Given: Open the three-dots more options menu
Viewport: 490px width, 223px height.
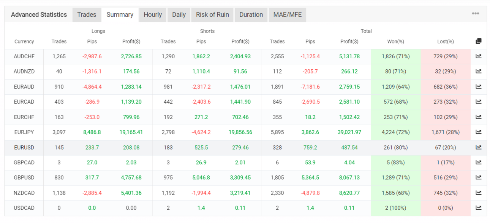Looking at the screenshot, I should [x=476, y=14].
